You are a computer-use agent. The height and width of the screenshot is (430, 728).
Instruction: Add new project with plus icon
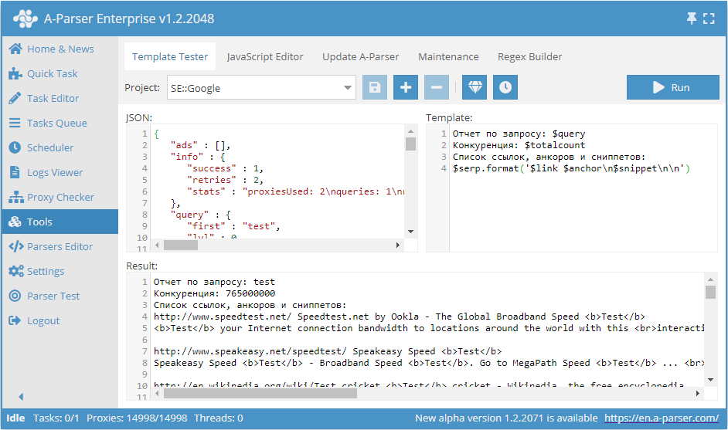(406, 87)
